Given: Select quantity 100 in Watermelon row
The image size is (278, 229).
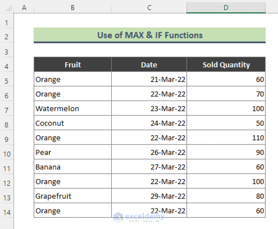Looking at the screenshot, I should click(226, 108).
